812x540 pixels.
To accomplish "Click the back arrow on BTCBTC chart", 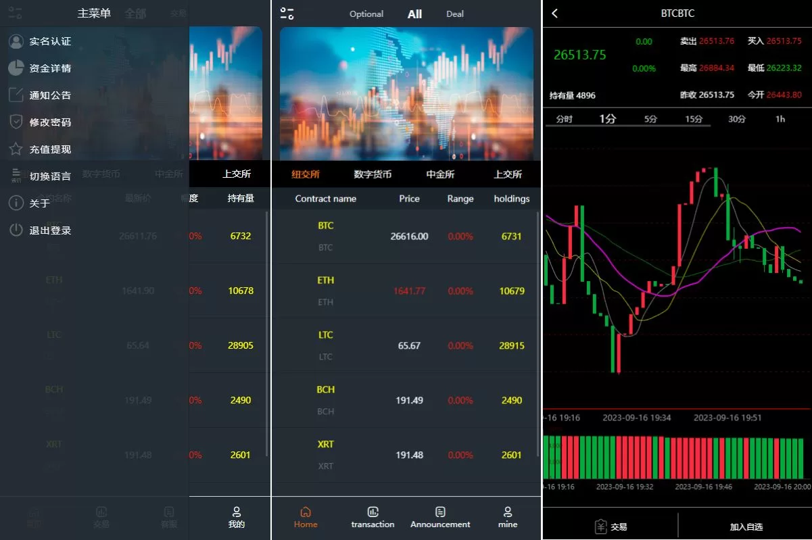I will (x=555, y=14).
